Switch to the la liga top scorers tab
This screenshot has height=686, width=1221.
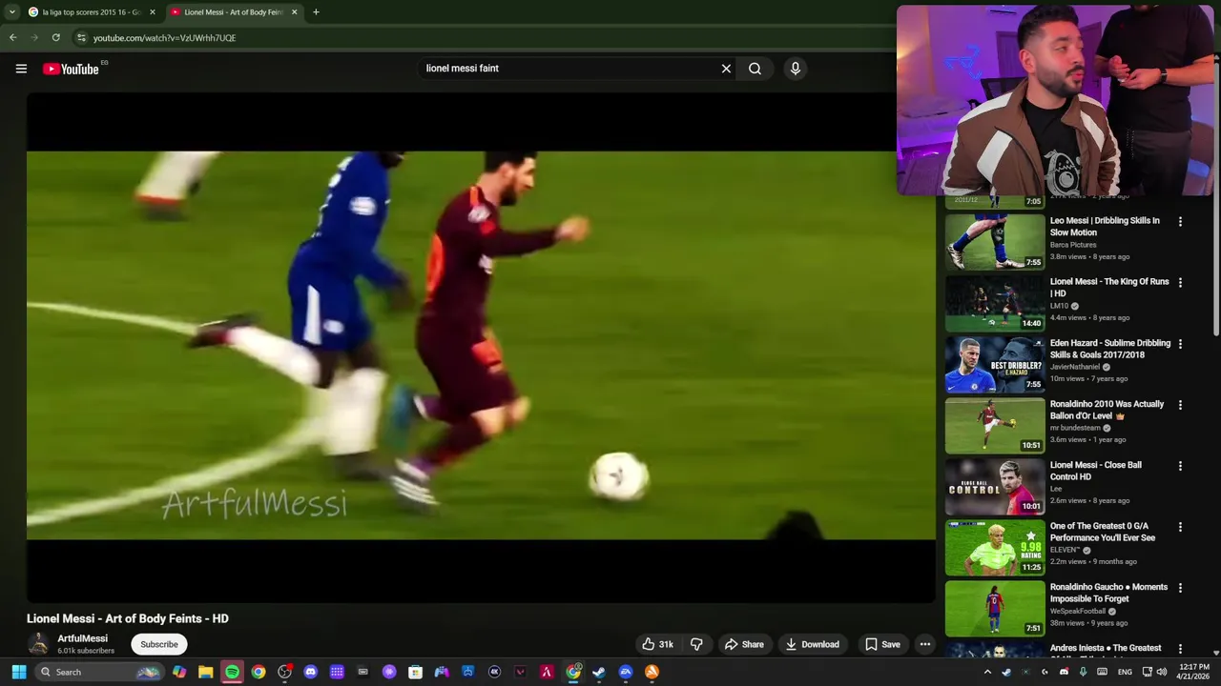pyautogui.click(x=91, y=12)
